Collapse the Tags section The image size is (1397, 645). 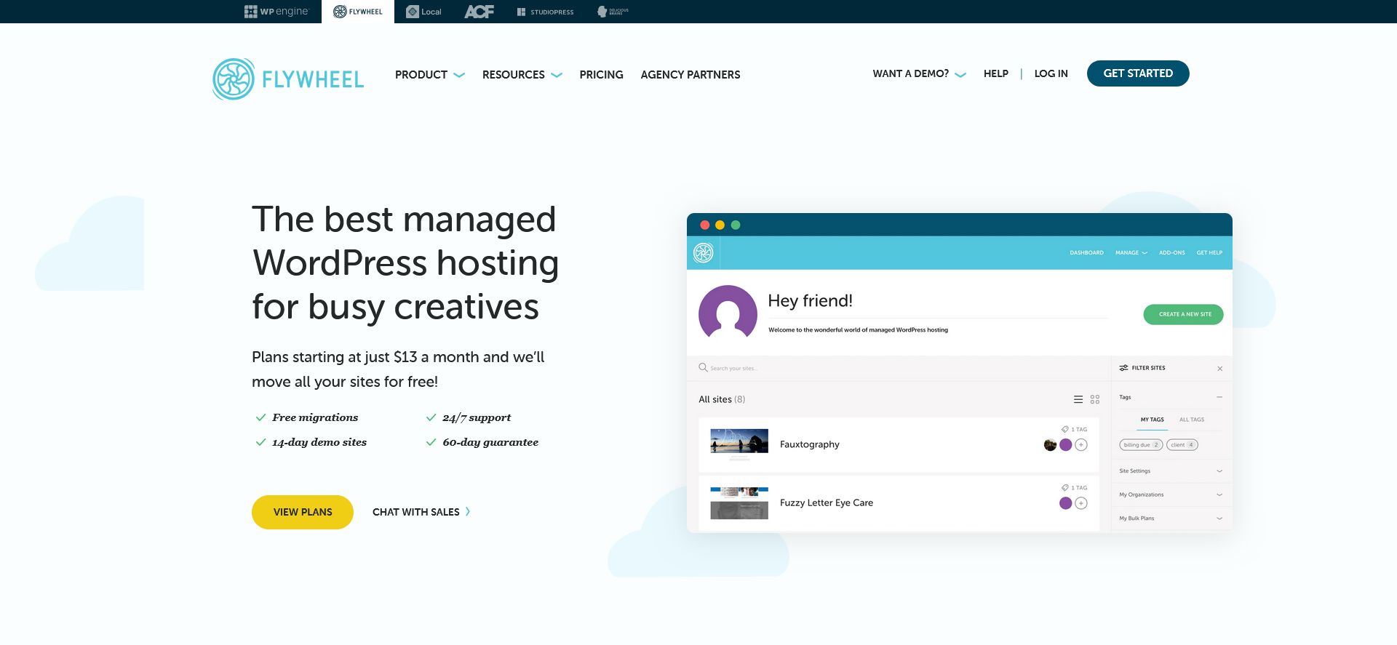tap(1219, 397)
